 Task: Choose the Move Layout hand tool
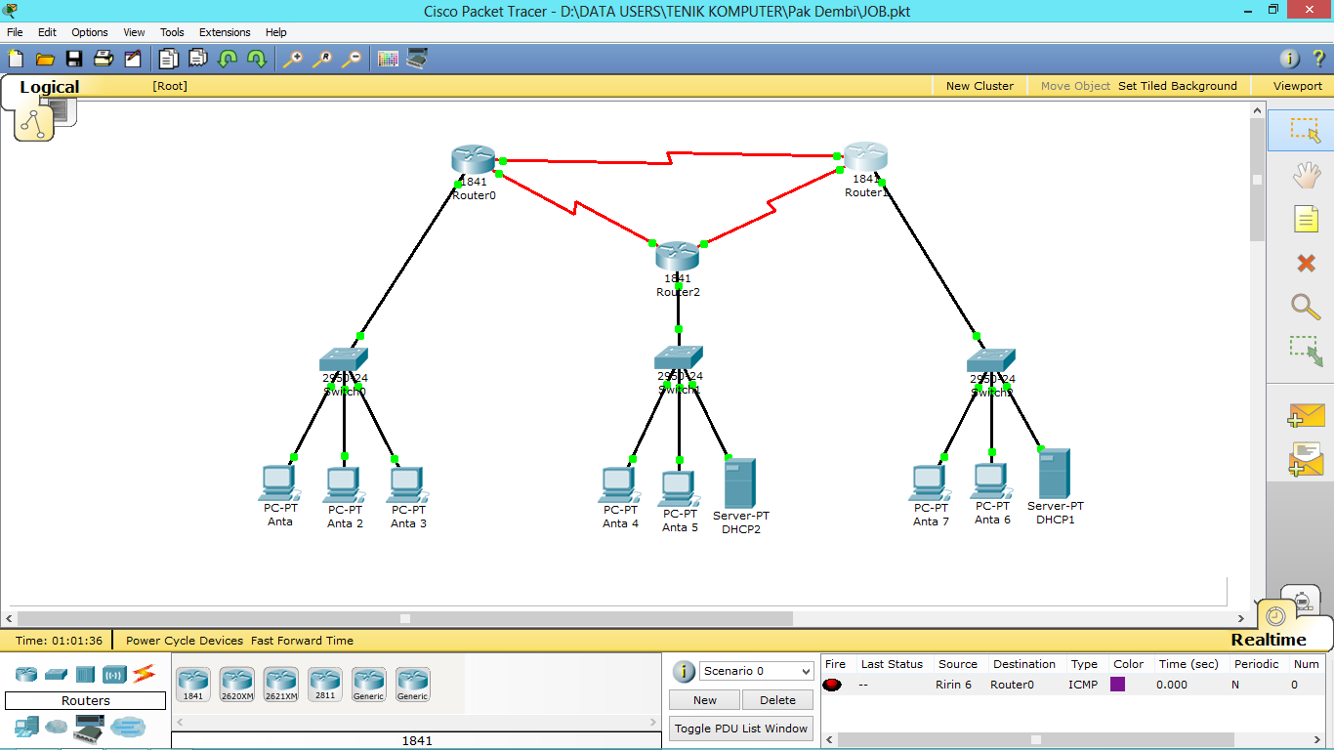point(1306,176)
